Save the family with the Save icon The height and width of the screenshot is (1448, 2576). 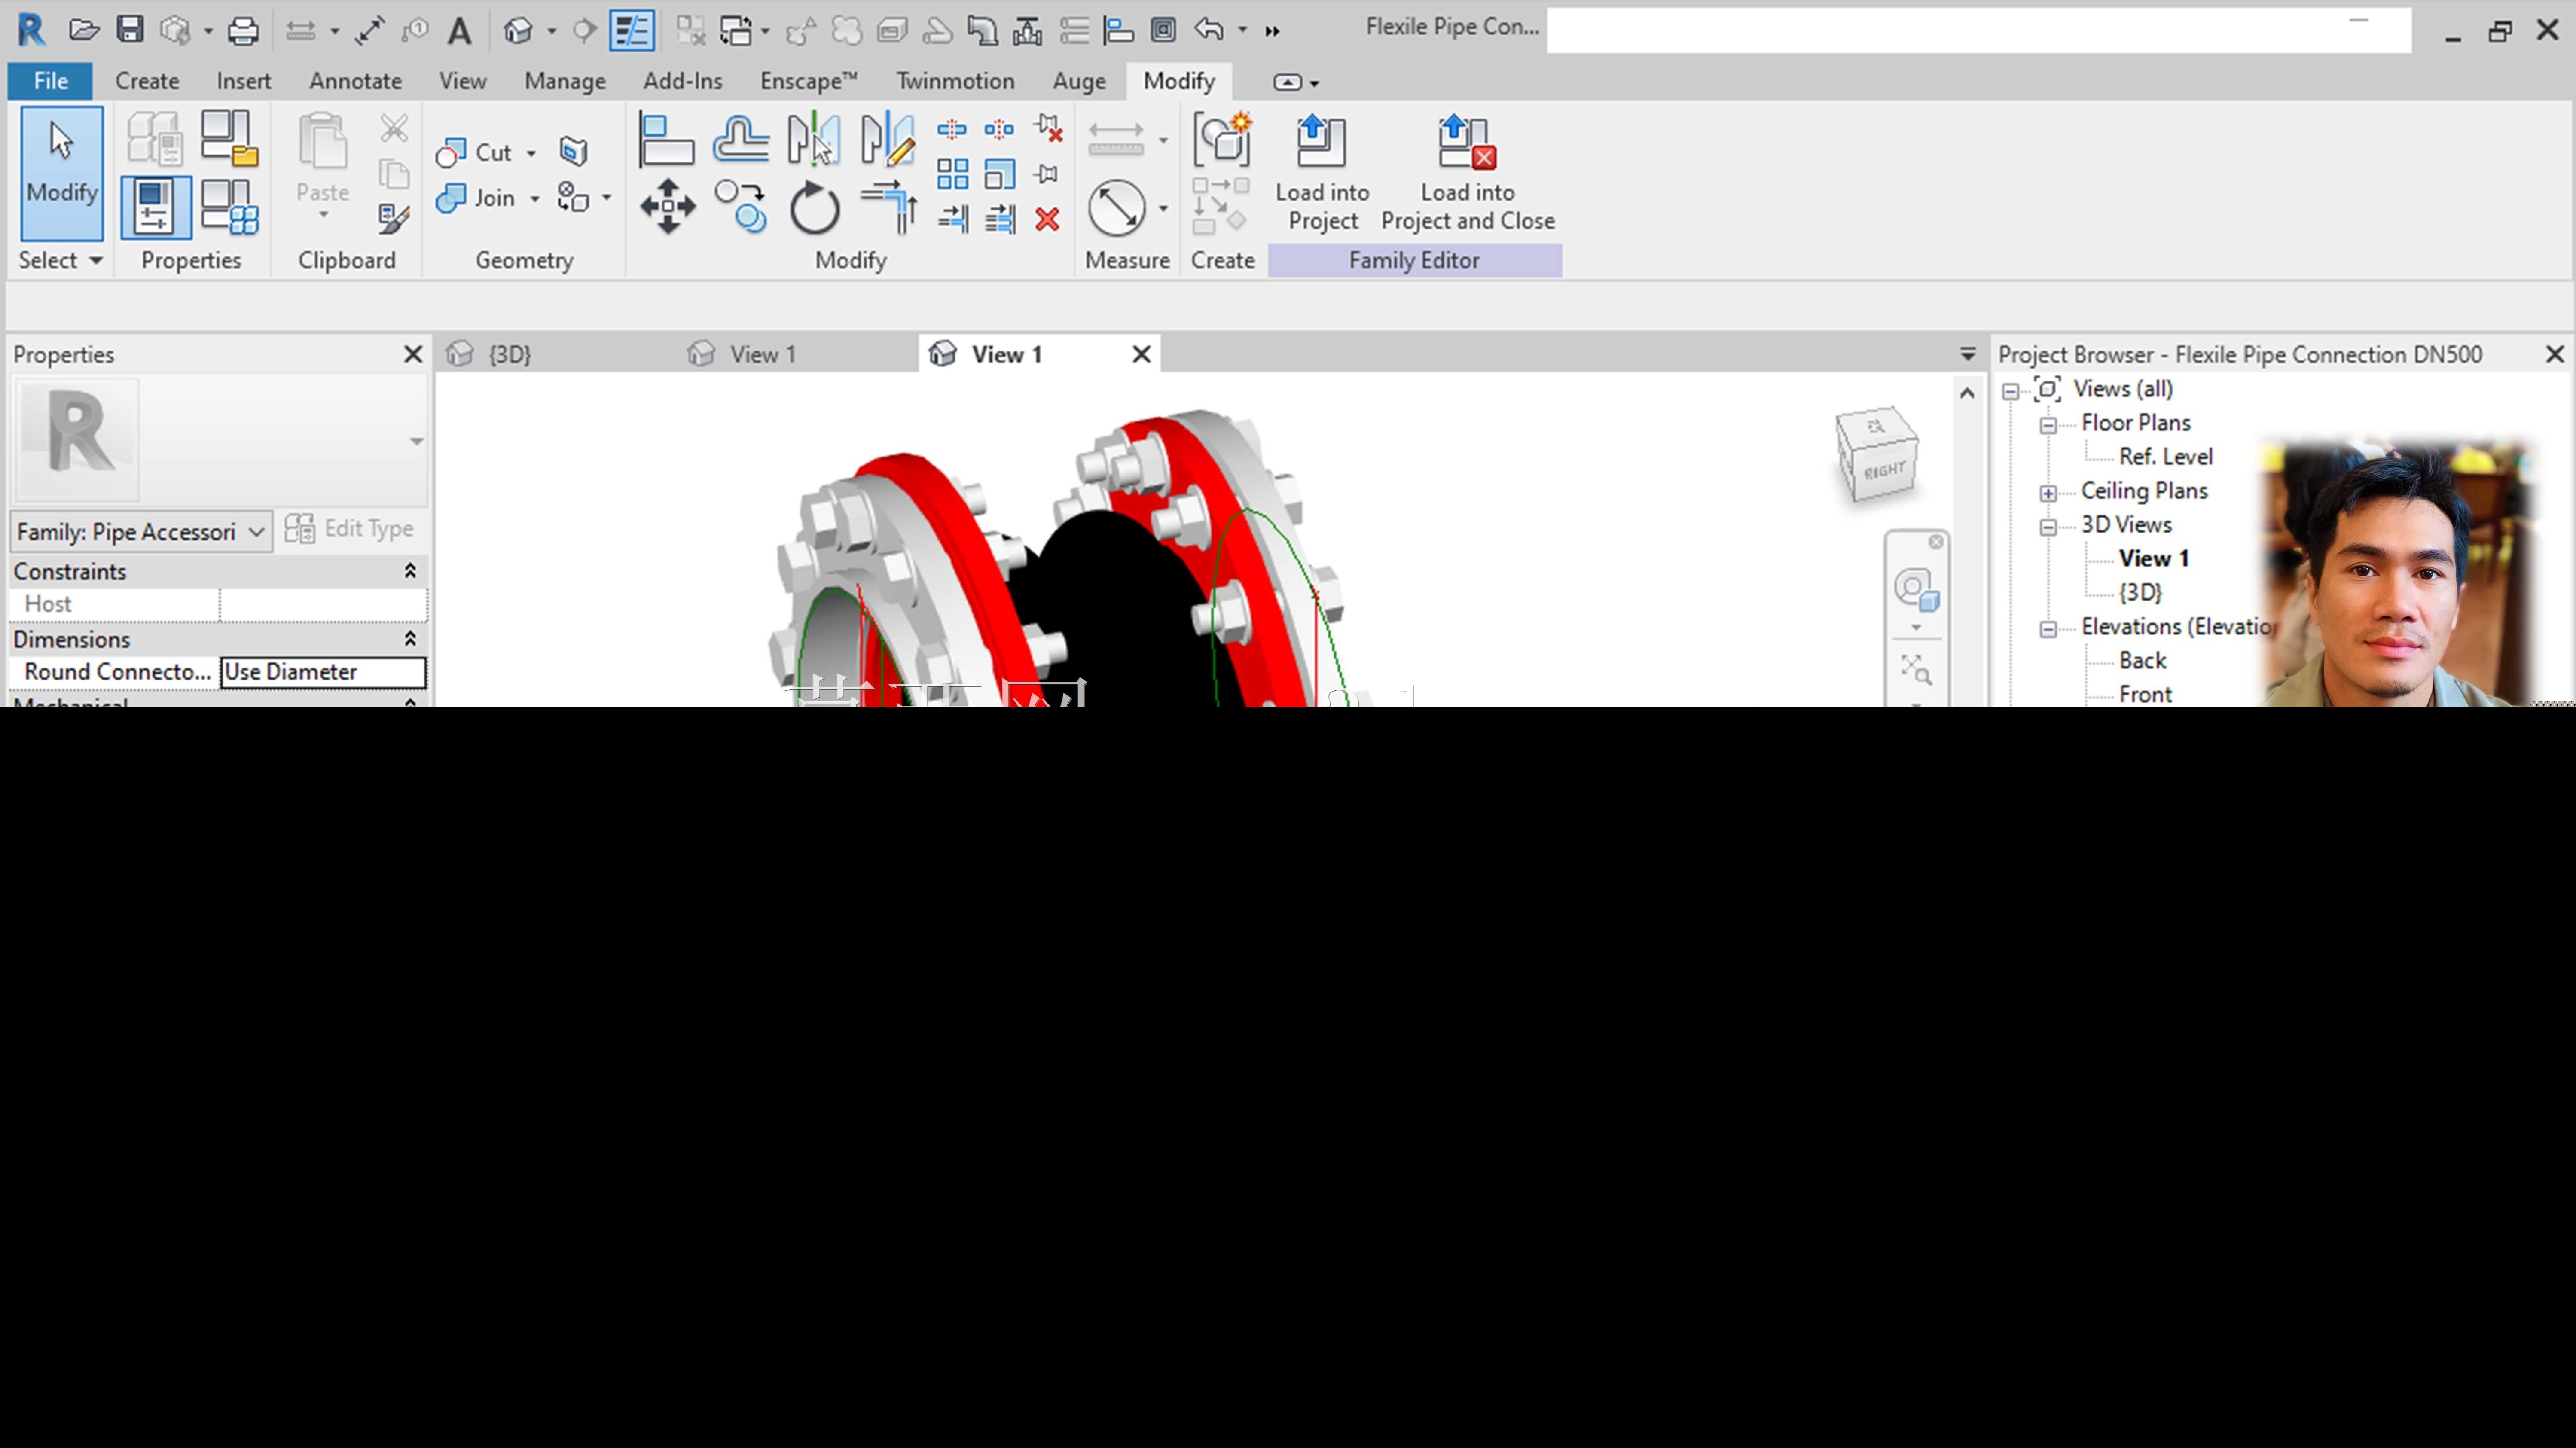[x=130, y=30]
